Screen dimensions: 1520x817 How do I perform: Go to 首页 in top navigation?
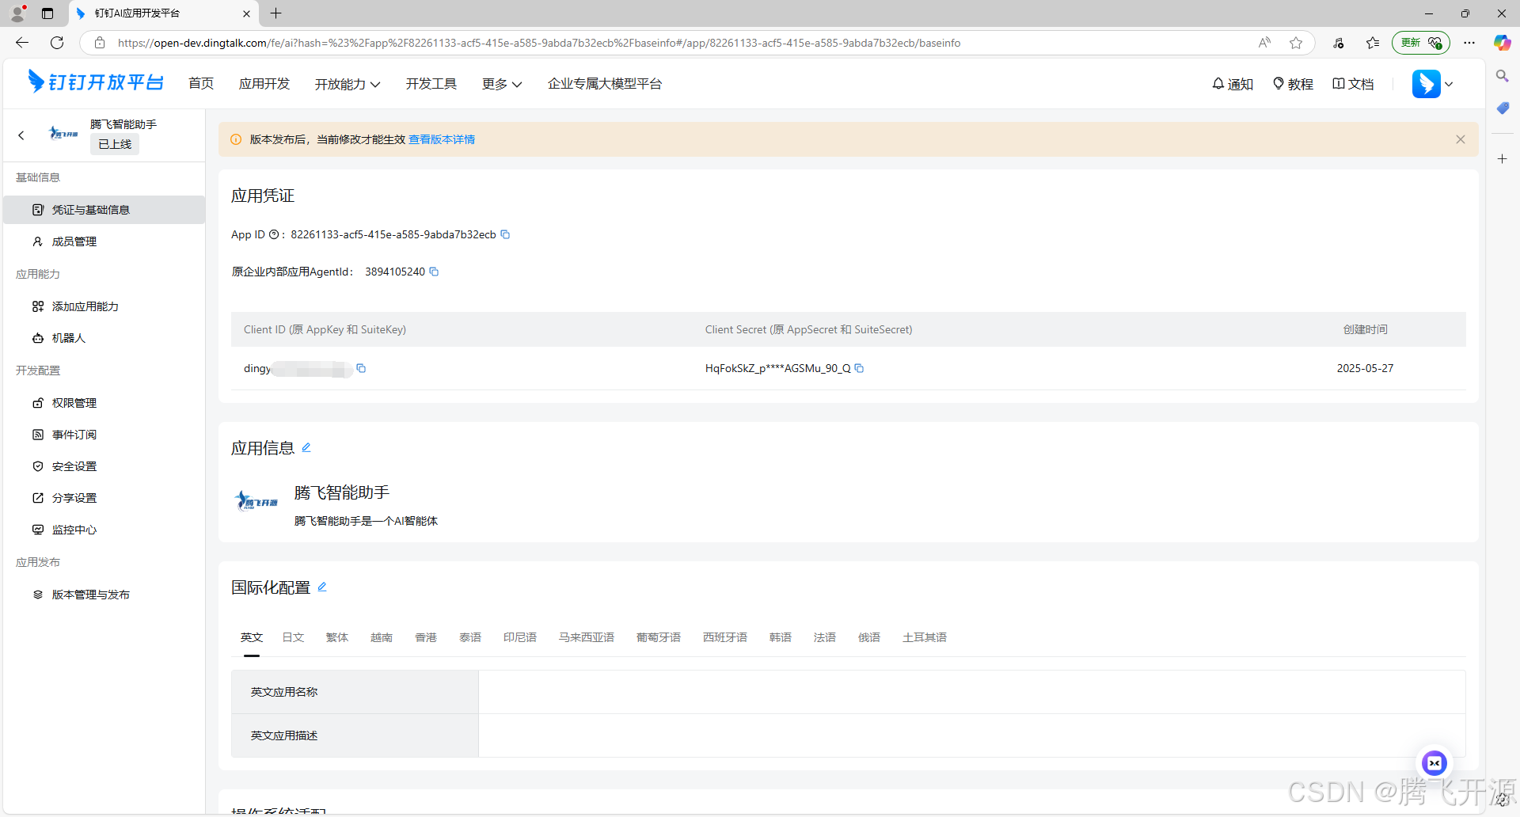click(x=201, y=84)
